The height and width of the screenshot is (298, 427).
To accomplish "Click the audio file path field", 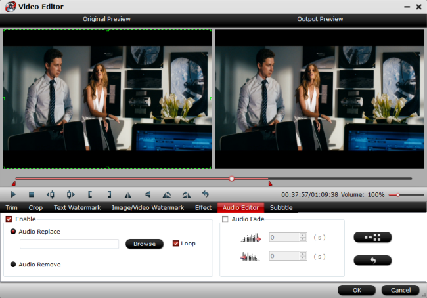I will point(69,244).
